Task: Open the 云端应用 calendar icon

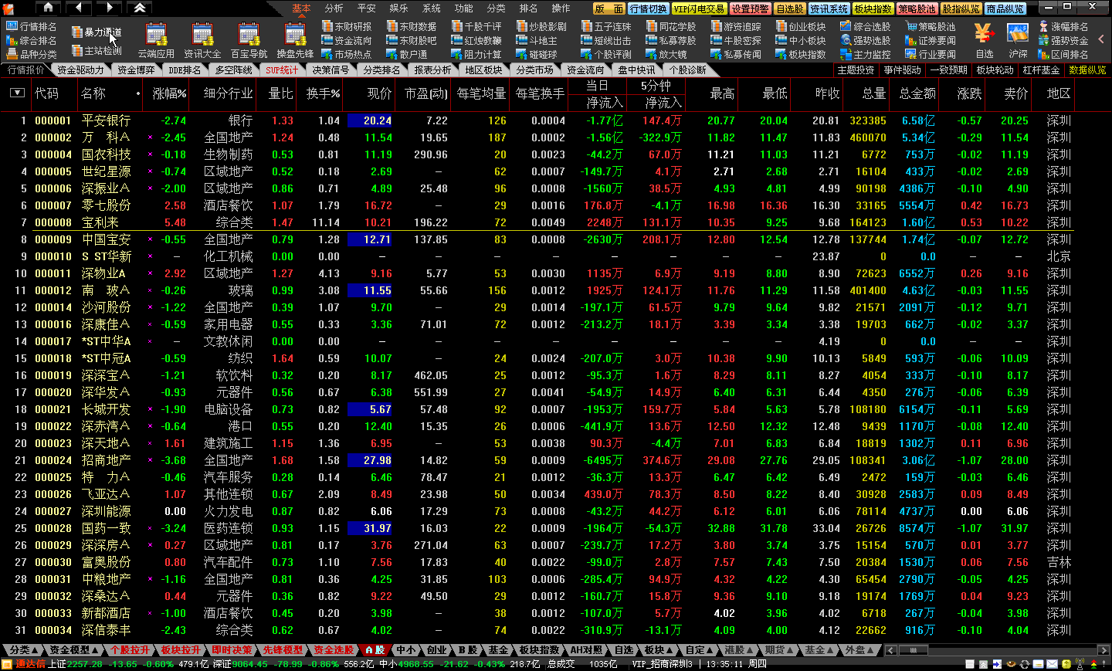Action: coord(156,41)
